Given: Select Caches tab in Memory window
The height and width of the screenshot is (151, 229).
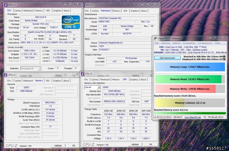Looking at the screenshot, I should [18, 81].
